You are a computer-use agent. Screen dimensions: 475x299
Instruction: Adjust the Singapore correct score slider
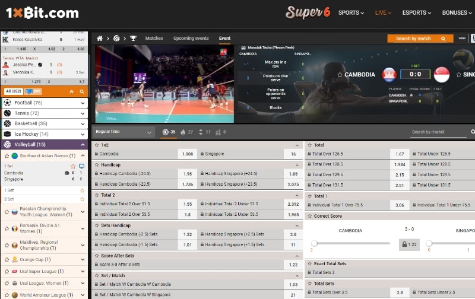pyautogui.click(x=429, y=243)
